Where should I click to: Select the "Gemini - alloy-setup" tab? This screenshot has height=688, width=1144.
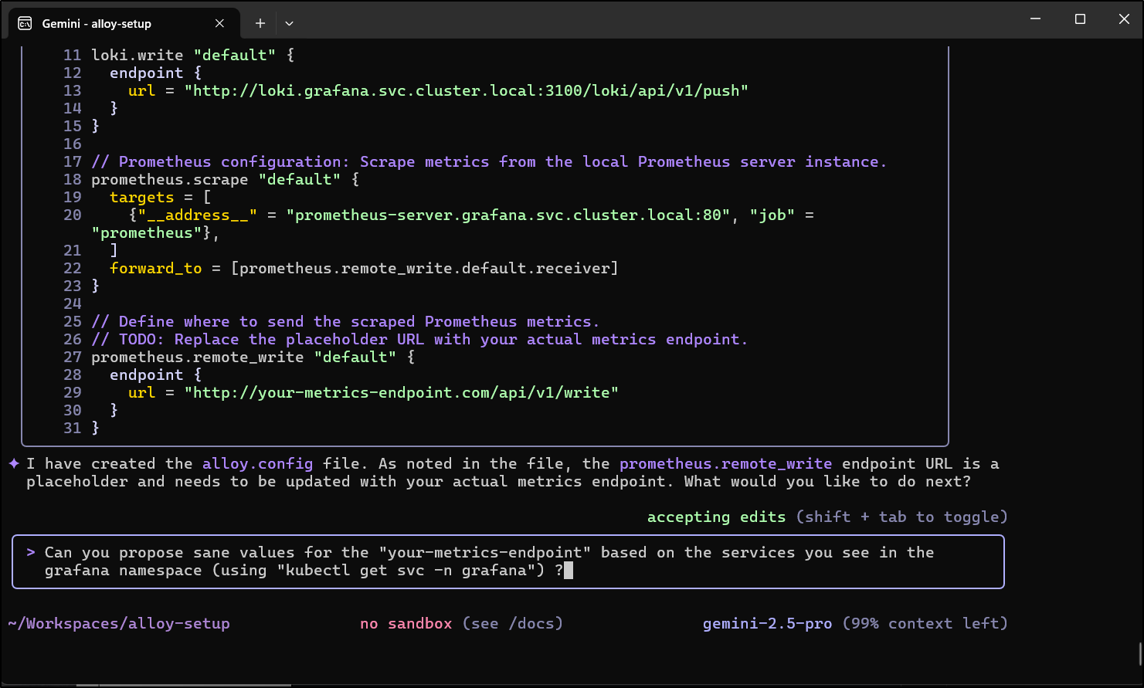tap(124, 23)
